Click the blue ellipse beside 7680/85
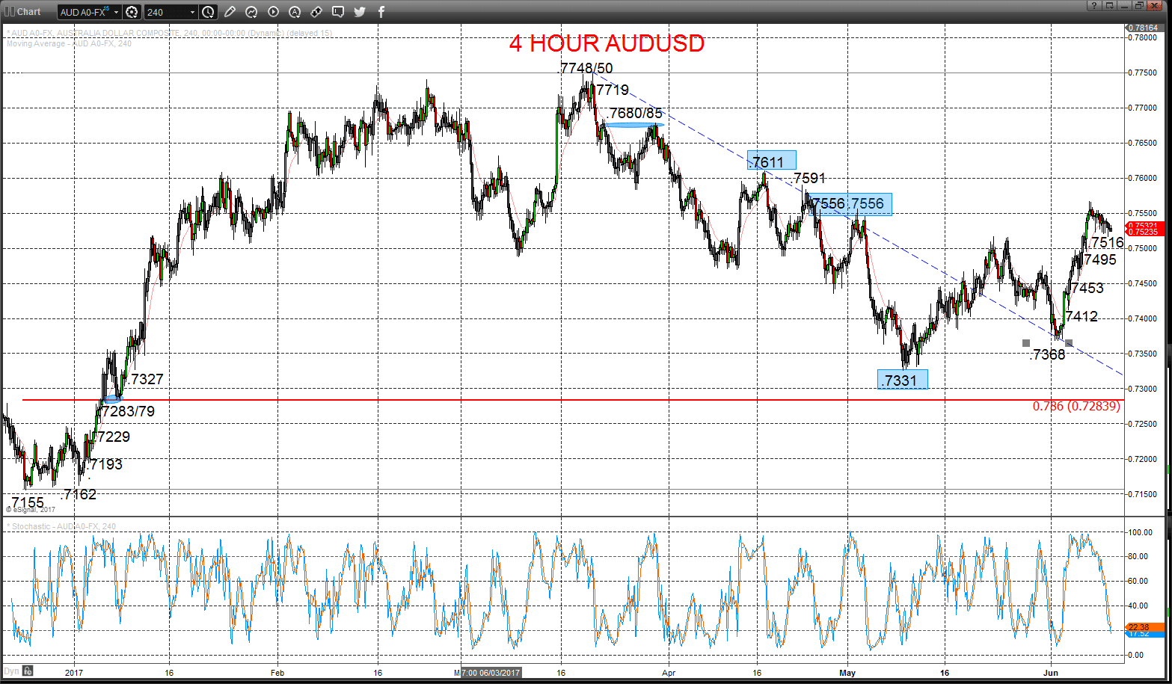1172x684 pixels. click(x=633, y=125)
